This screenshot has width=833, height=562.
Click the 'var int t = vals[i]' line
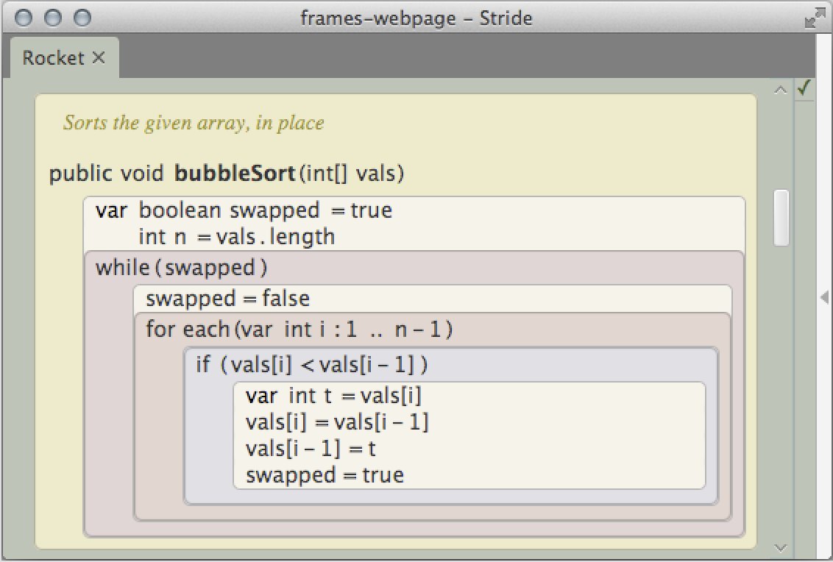click(x=333, y=396)
